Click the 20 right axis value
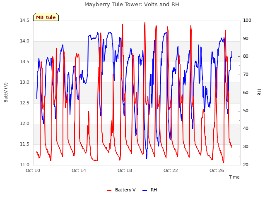Viewport: 265px width, 198px height. coord(246,165)
